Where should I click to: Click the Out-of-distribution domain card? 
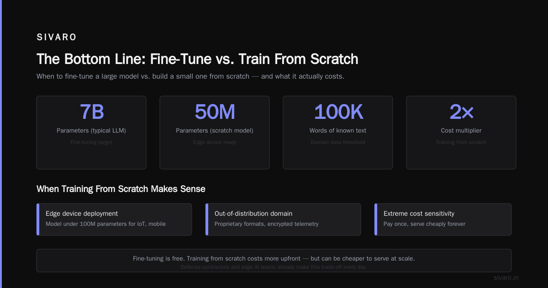[283, 219]
